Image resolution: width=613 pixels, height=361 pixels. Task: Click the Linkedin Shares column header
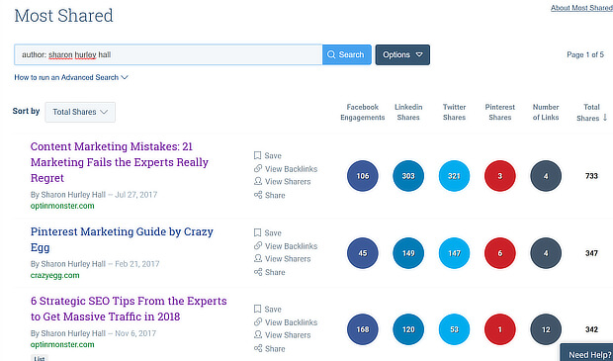[x=408, y=112]
